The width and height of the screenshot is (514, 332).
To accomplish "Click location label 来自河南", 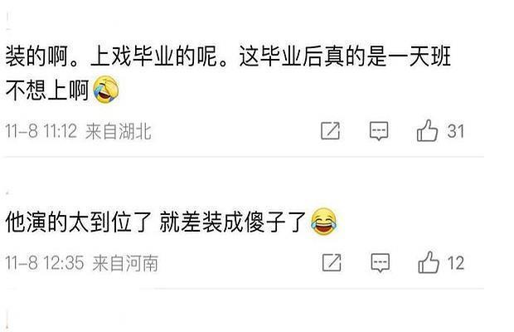I will pos(125,263).
